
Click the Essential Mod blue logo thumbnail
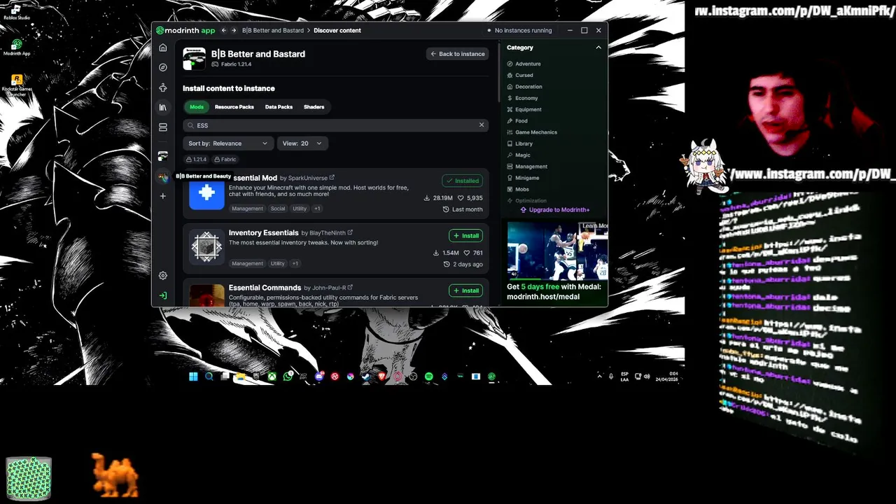point(206,192)
